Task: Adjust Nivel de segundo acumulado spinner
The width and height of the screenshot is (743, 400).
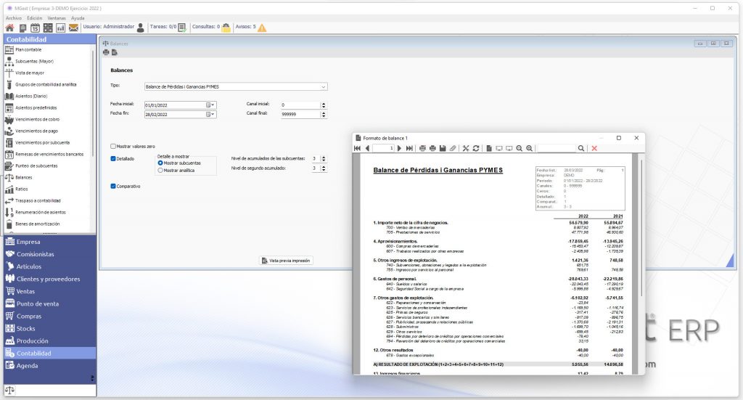Action: click(x=324, y=168)
